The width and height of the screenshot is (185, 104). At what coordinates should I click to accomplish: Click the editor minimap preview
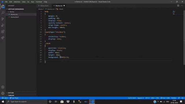pos(174,12)
